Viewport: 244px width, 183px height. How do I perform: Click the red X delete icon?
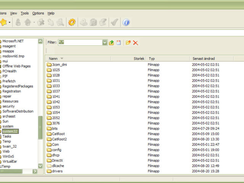tap(135, 43)
